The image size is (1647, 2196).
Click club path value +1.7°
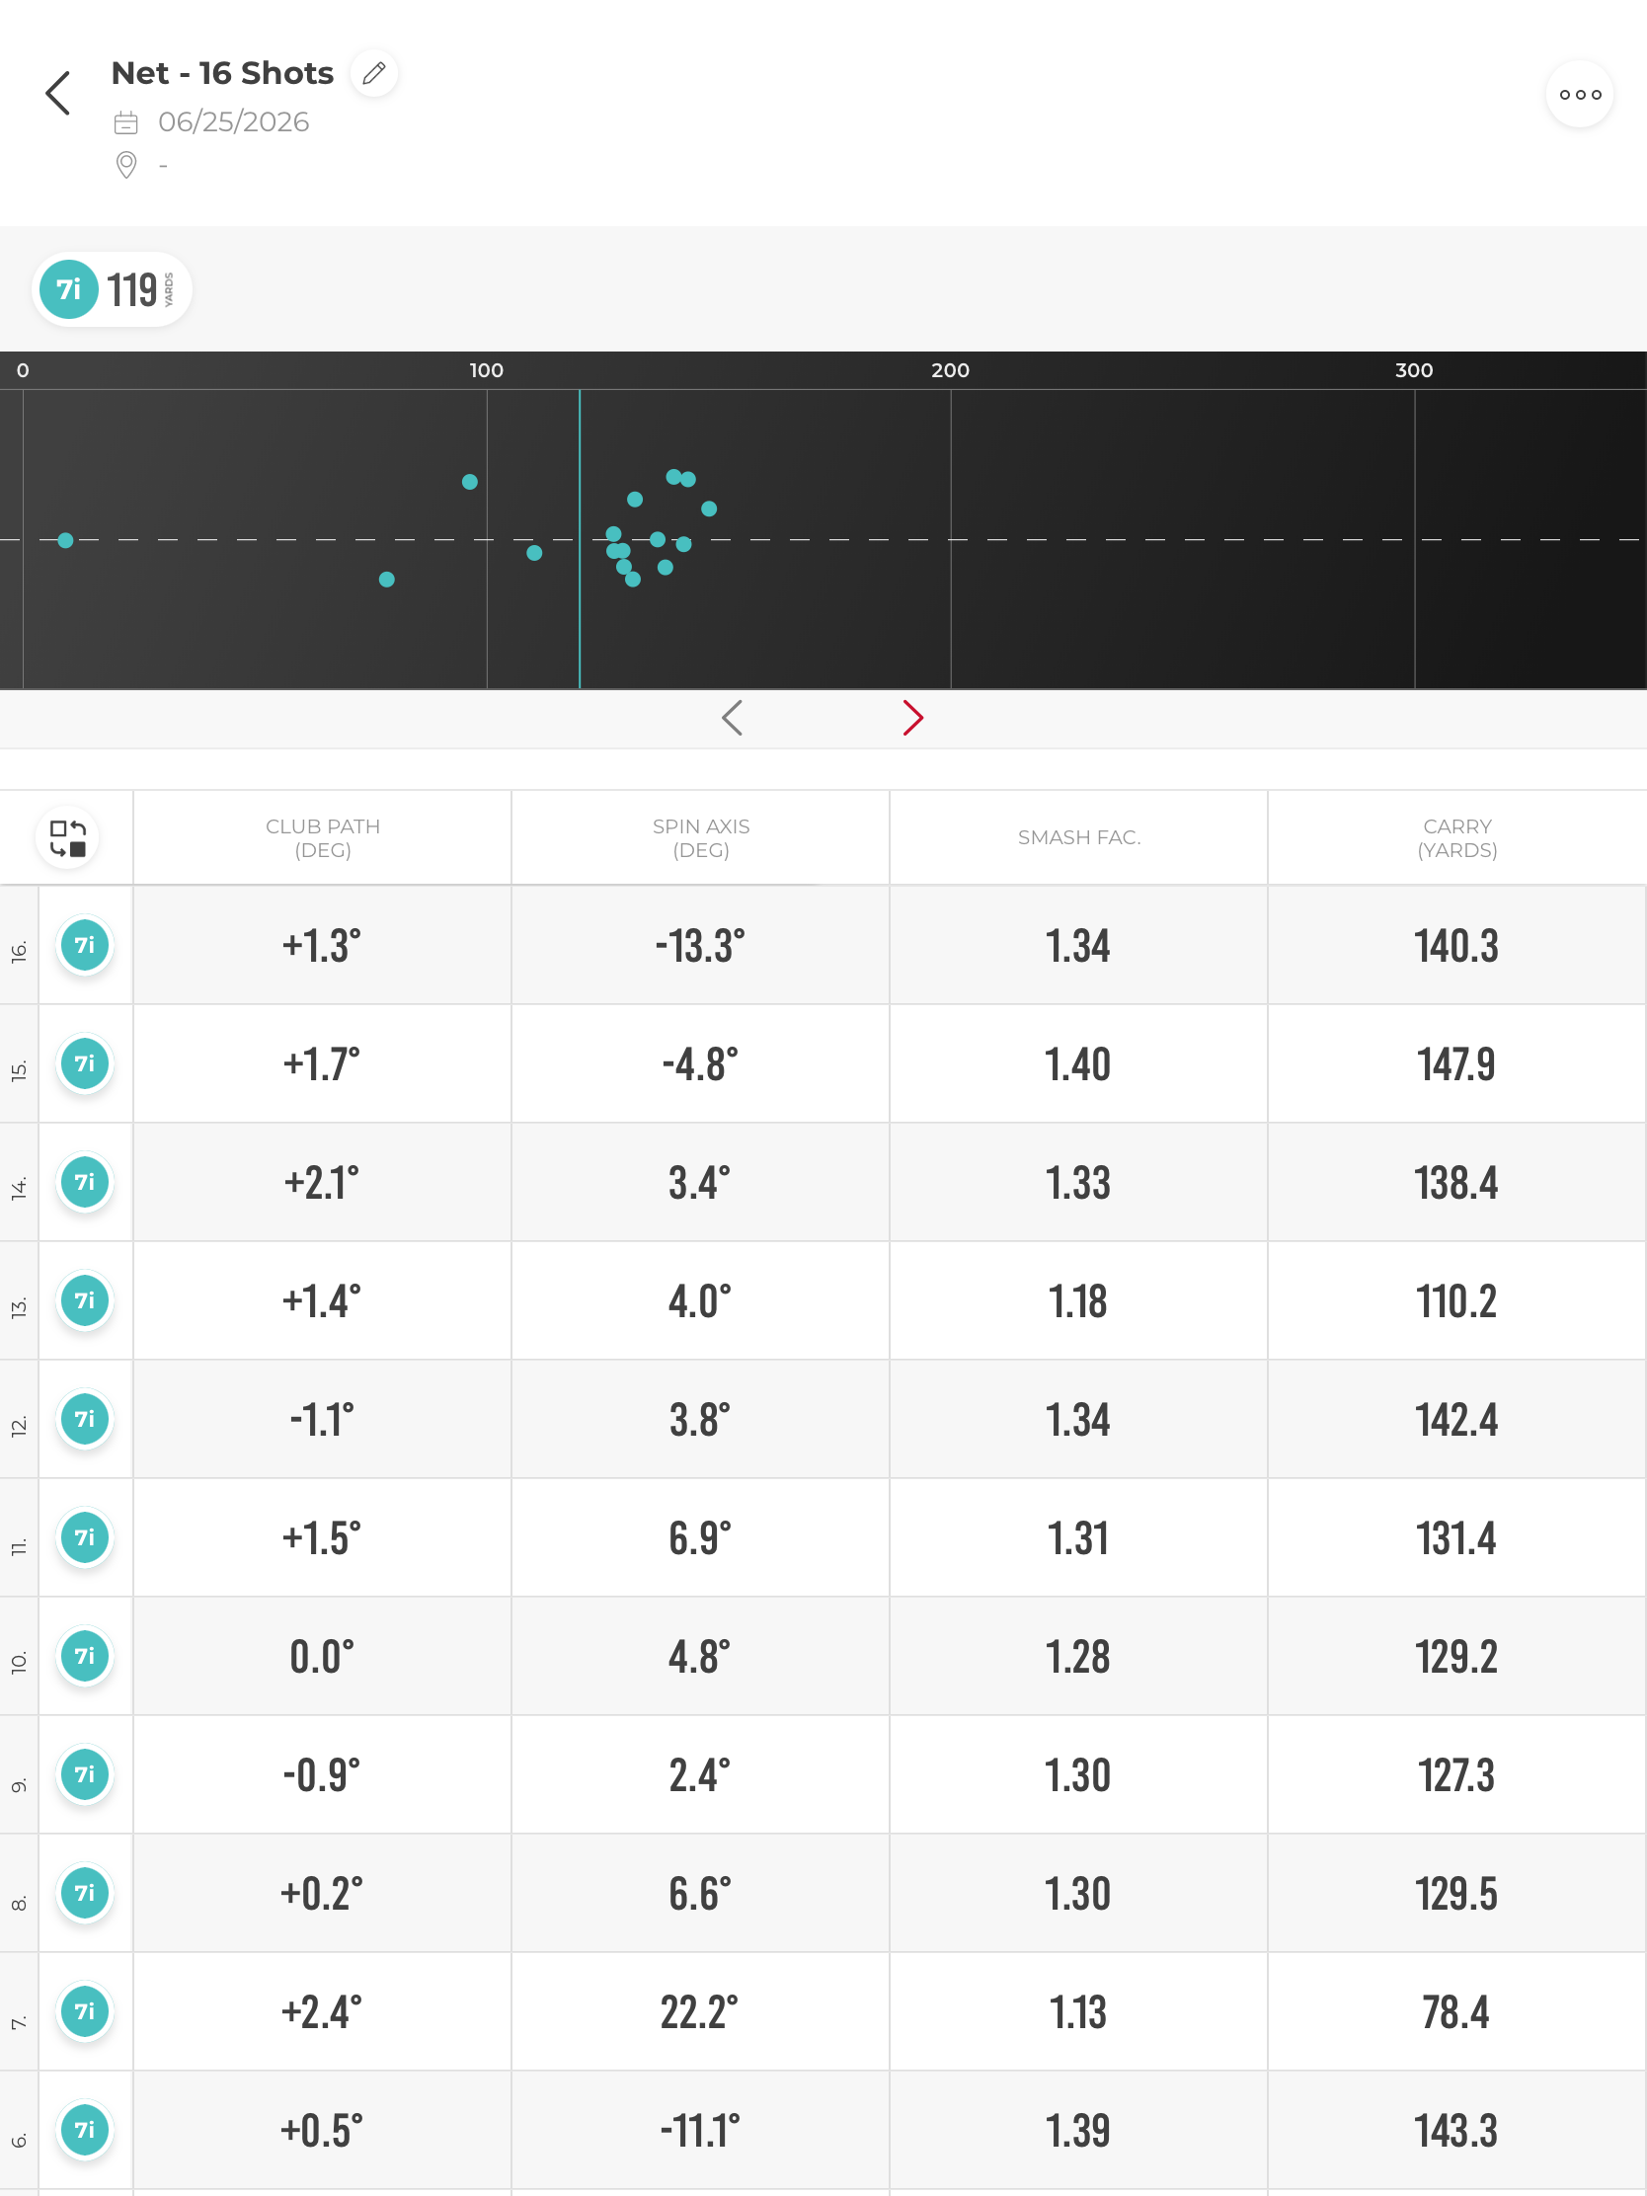tap(322, 1064)
